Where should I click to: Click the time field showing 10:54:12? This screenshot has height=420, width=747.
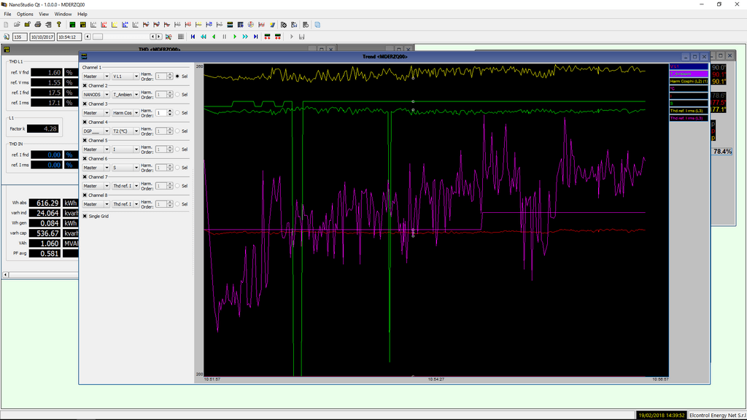click(69, 36)
